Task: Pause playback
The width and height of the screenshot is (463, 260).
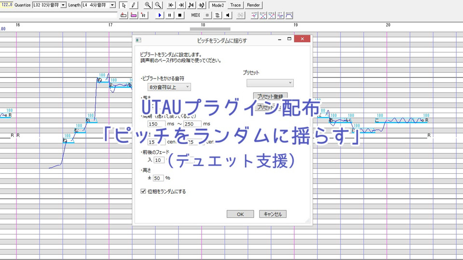Action: tap(169, 15)
